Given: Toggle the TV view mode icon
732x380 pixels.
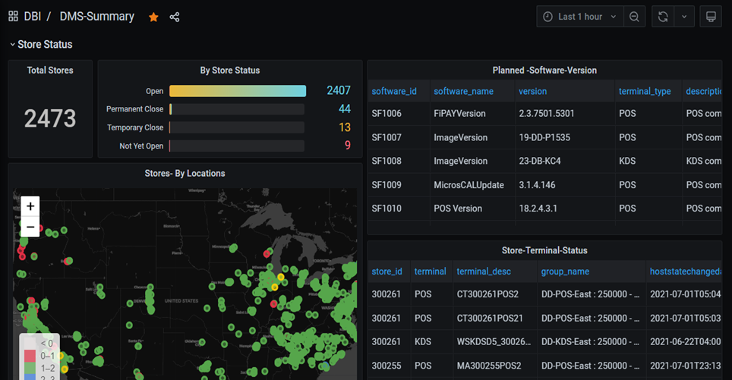Looking at the screenshot, I should pyautogui.click(x=711, y=17).
